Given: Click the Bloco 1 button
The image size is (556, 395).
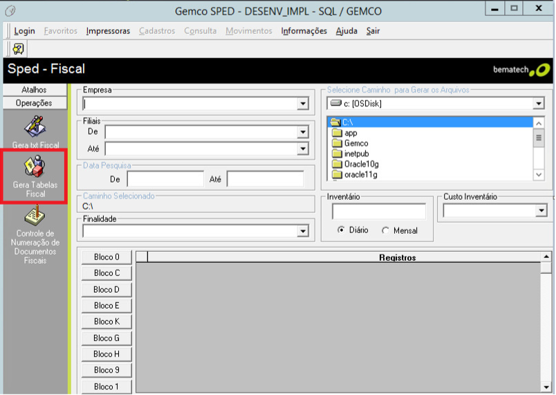Looking at the screenshot, I should pos(106,387).
